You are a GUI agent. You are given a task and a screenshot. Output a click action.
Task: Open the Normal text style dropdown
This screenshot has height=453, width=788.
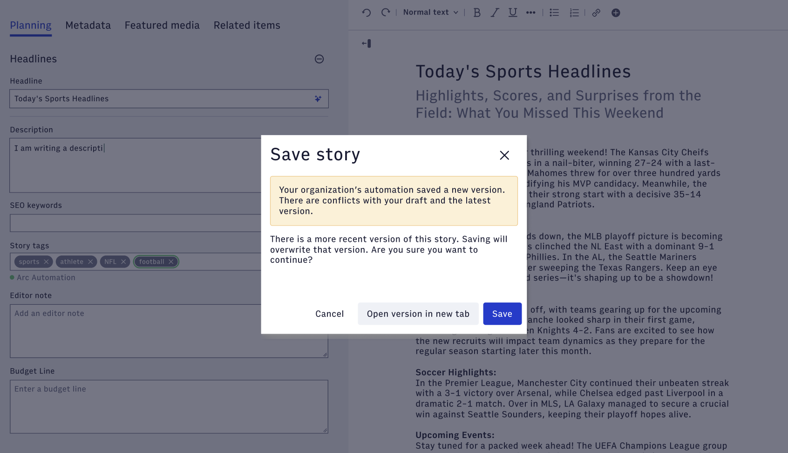430,13
